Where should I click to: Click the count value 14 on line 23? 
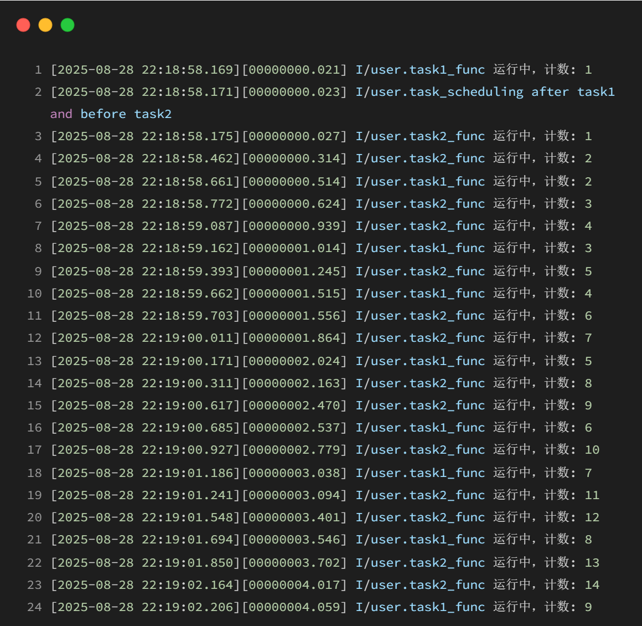tap(592, 585)
